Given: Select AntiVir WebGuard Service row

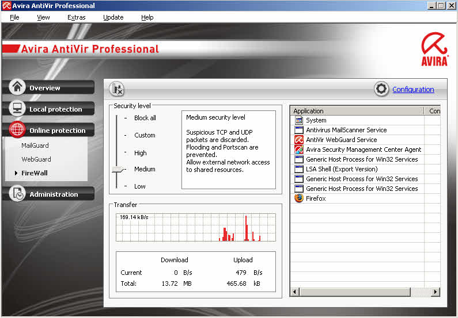Looking at the screenshot, I should tap(365, 140).
